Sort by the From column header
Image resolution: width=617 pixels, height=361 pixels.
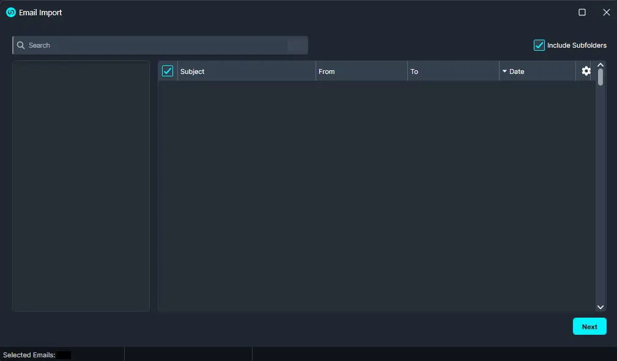click(x=361, y=71)
